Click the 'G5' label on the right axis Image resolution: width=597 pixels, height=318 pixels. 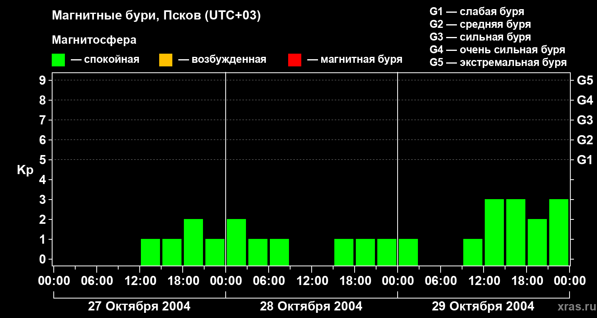pos(585,80)
